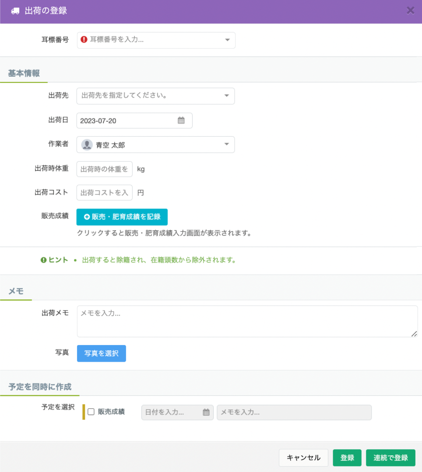The height and width of the screenshot is (472, 422).
Task: Click the 基本情報 section heading
Action: pyautogui.click(x=24, y=73)
